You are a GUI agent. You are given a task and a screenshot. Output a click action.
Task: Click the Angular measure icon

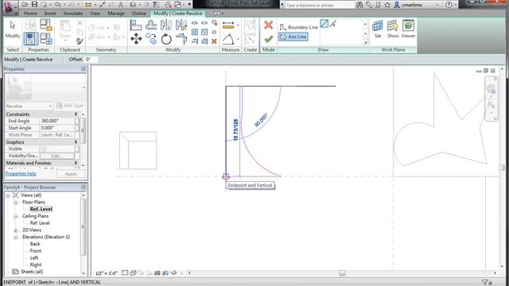[x=228, y=39]
